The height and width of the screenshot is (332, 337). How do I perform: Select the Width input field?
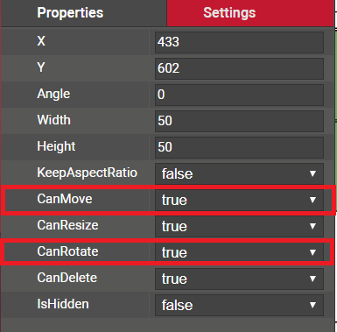coord(239,121)
